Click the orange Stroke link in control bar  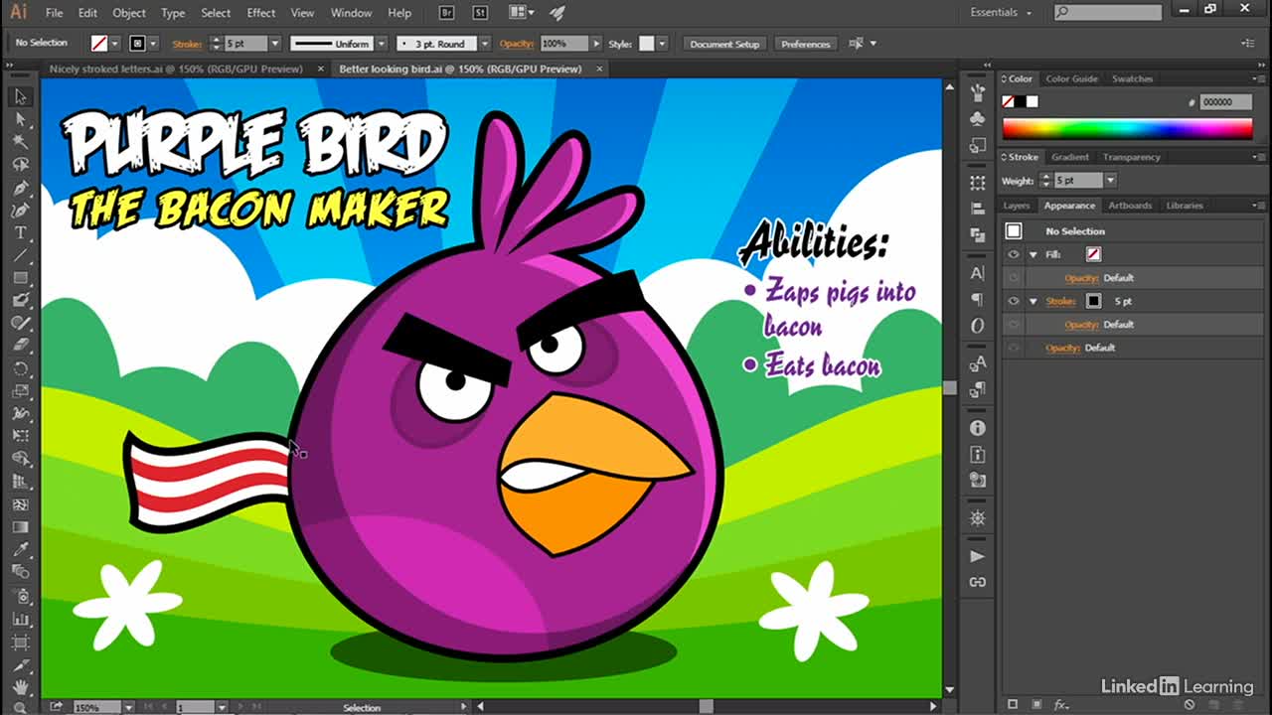(187, 44)
